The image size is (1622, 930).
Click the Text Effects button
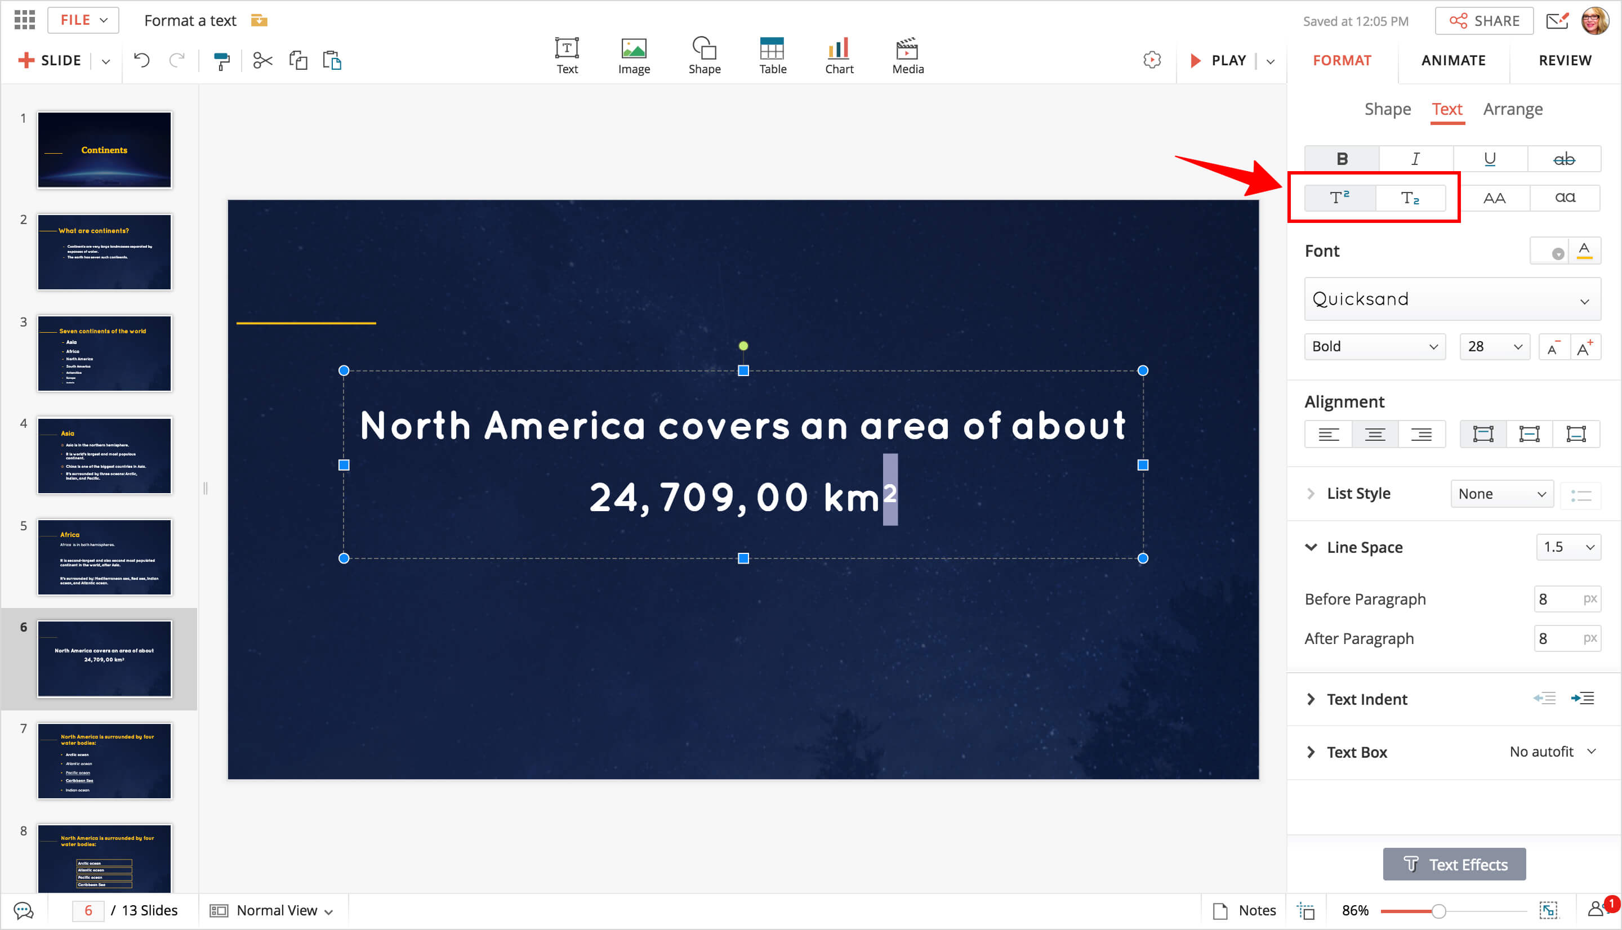[x=1454, y=864]
